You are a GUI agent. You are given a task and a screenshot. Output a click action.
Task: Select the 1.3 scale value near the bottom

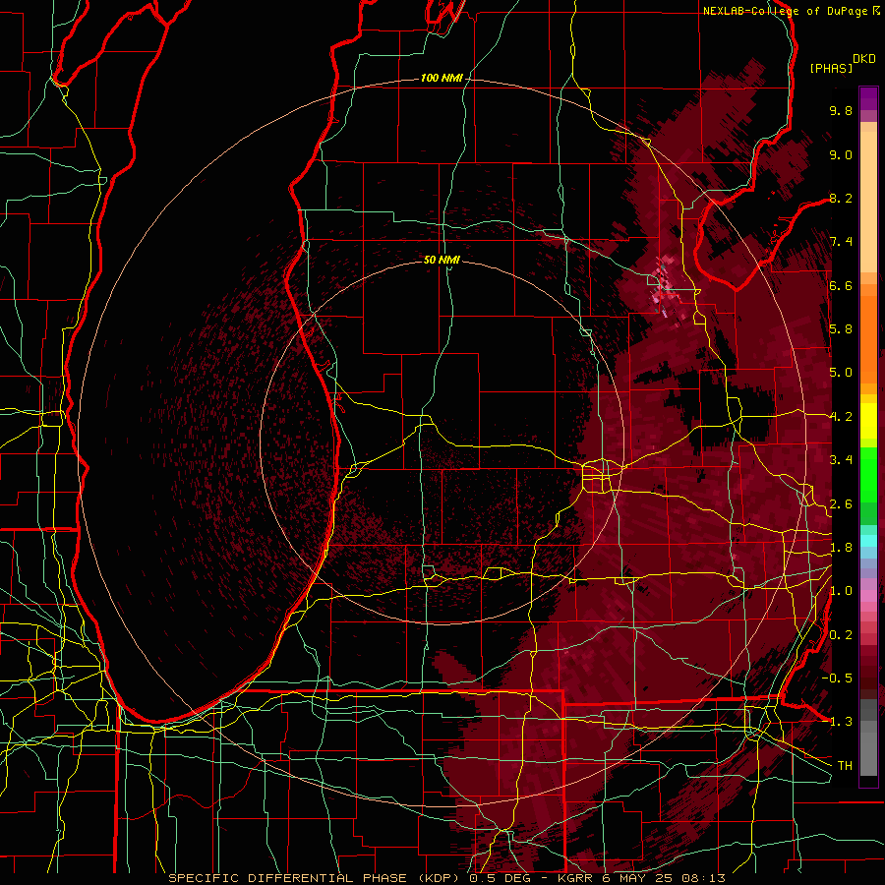click(x=841, y=722)
